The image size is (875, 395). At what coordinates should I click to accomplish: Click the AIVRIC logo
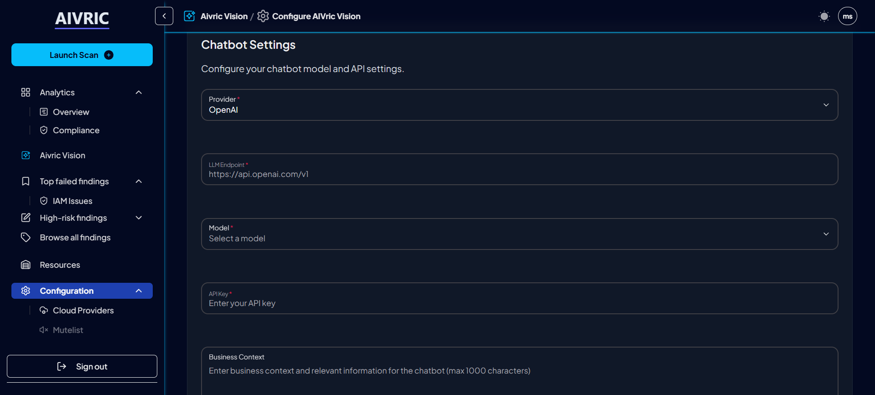pyautogui.click(x=82, y=19)
